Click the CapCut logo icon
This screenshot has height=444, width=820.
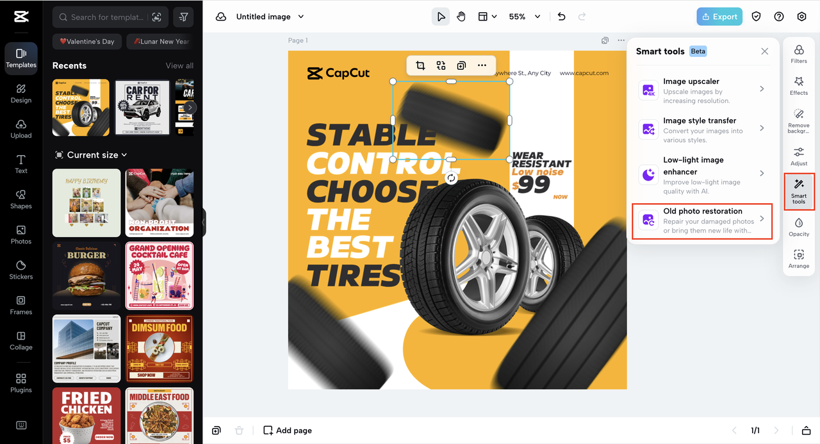point(21,17)
